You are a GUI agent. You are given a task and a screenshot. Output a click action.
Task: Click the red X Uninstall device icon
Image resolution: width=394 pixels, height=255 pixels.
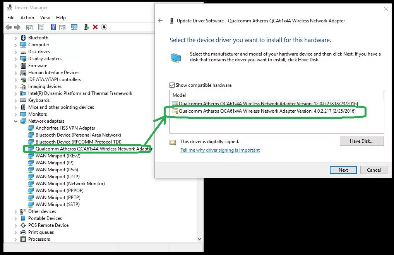[x=95, y=27]
